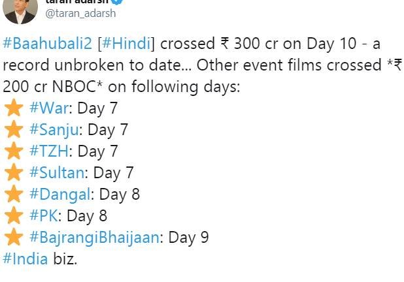
Task: Click the star icon beside #Sanju
Action: (14, 130)
